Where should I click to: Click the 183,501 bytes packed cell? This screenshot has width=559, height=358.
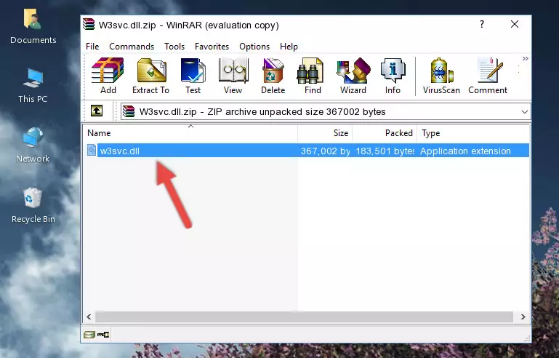[x=385, y=151]
